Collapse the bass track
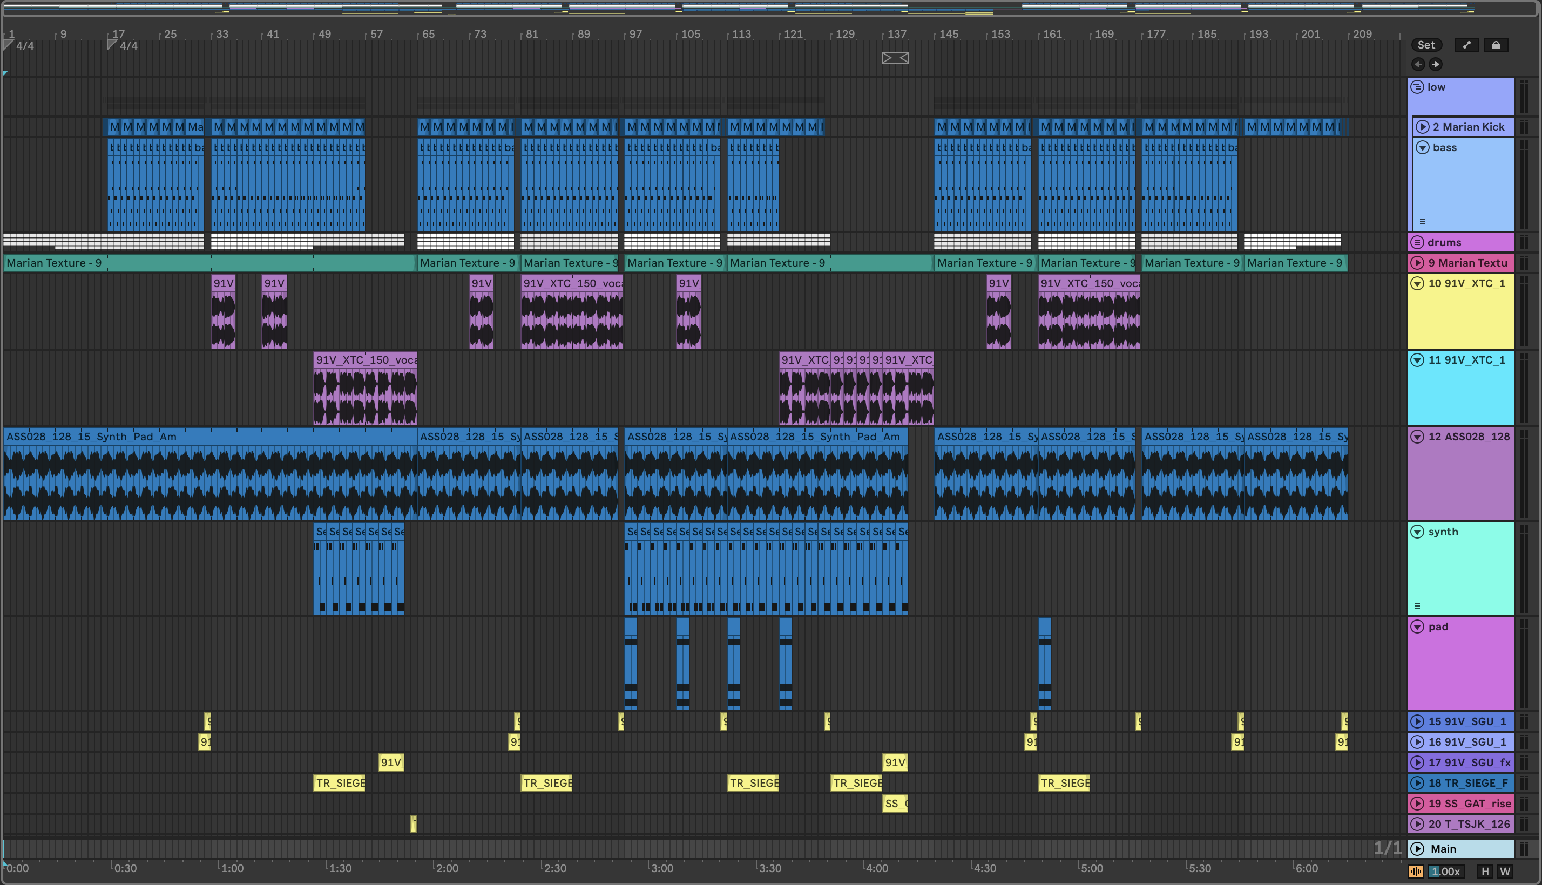The height and width of the screenshot is (885, 1542). [x=1422, y=148]
